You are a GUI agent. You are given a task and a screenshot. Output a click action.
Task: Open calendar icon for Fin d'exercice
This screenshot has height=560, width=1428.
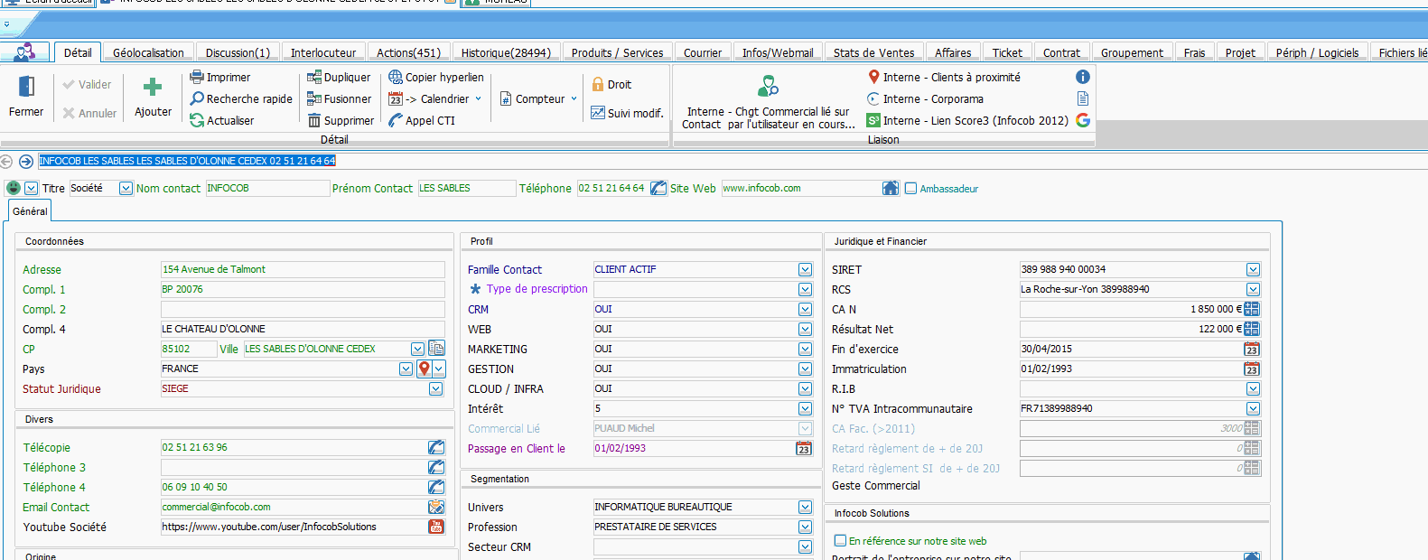point(1251,350)
